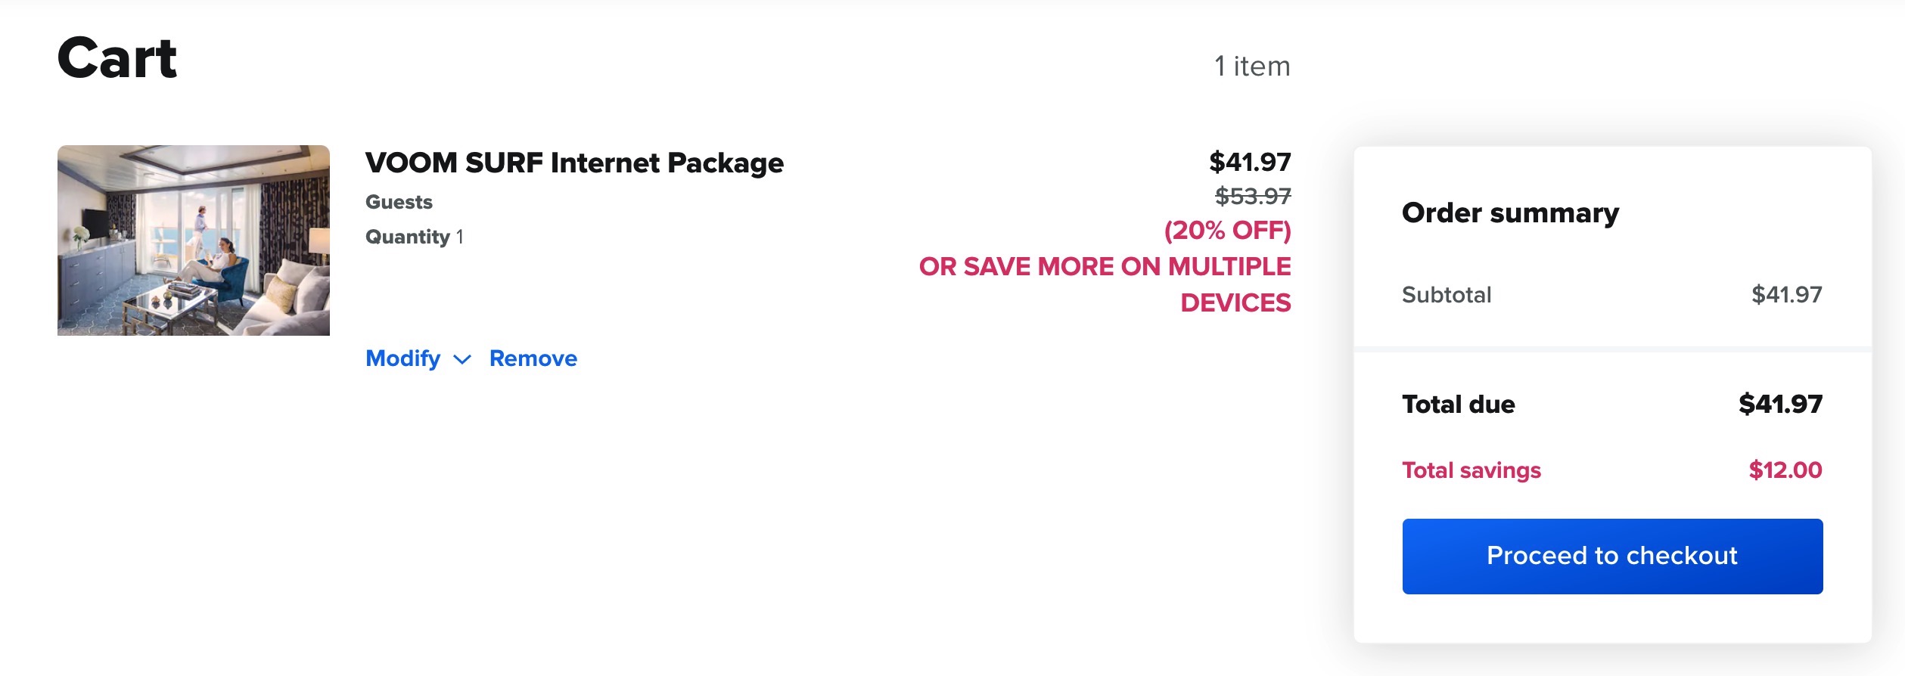Click the $41.97 item price
The height and width of the screenshot is (676, 1905).
(1250, 162)
